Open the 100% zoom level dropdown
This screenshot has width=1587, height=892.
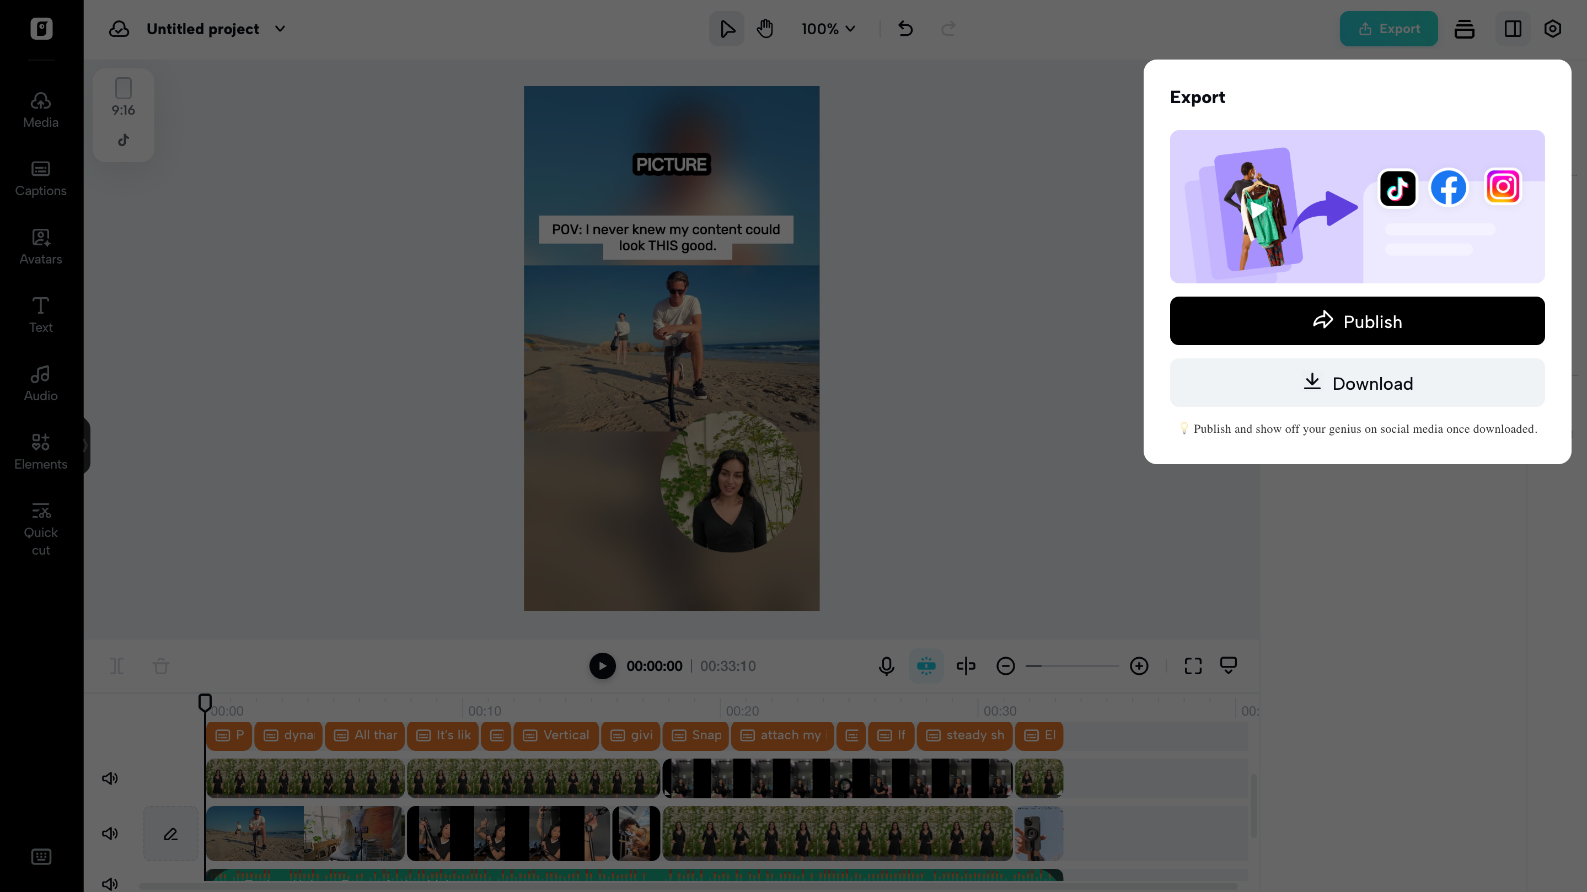(828, 28)
